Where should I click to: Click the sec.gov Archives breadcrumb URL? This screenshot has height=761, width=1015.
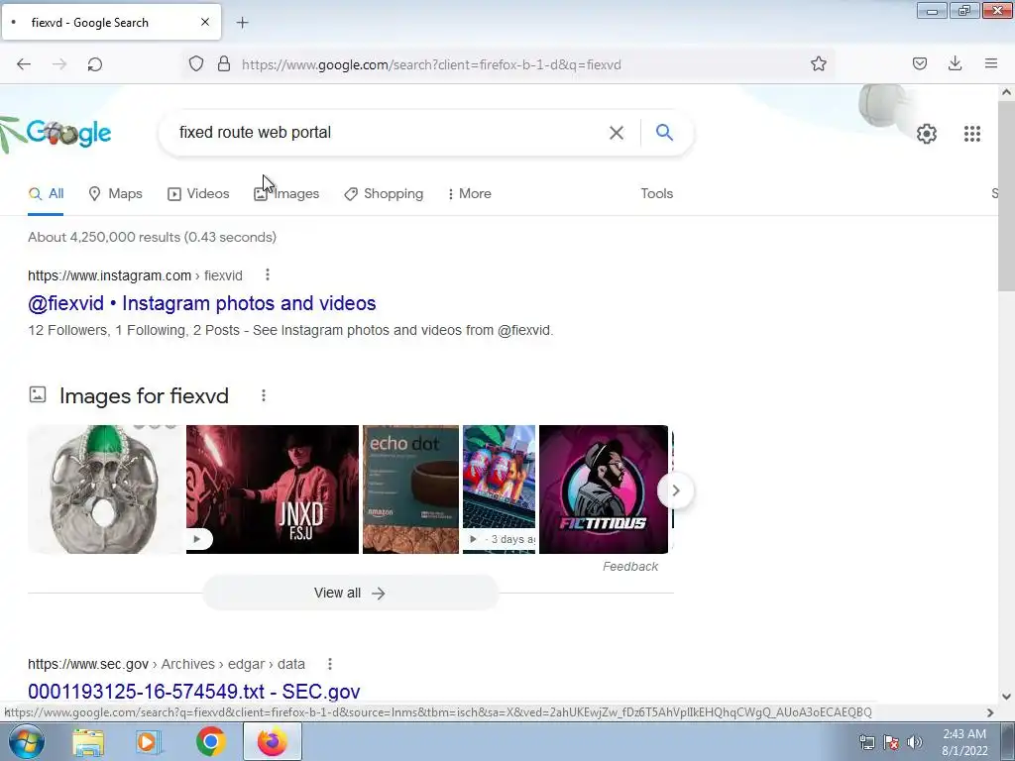pyautogui.click(x=167, y=664)
